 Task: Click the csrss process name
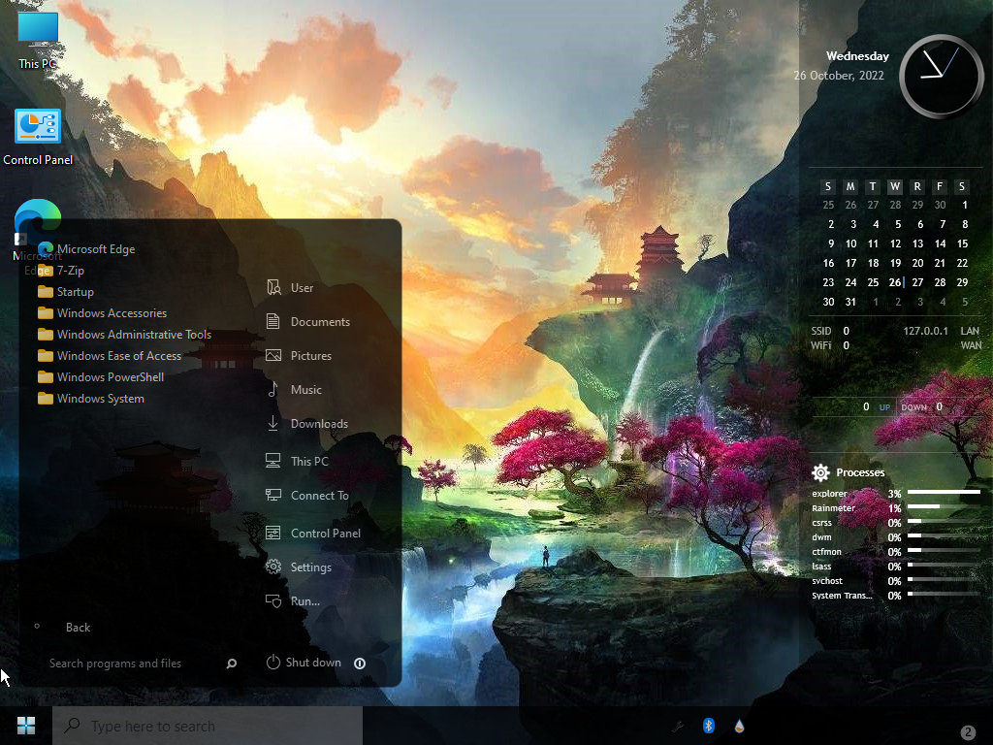822,523
